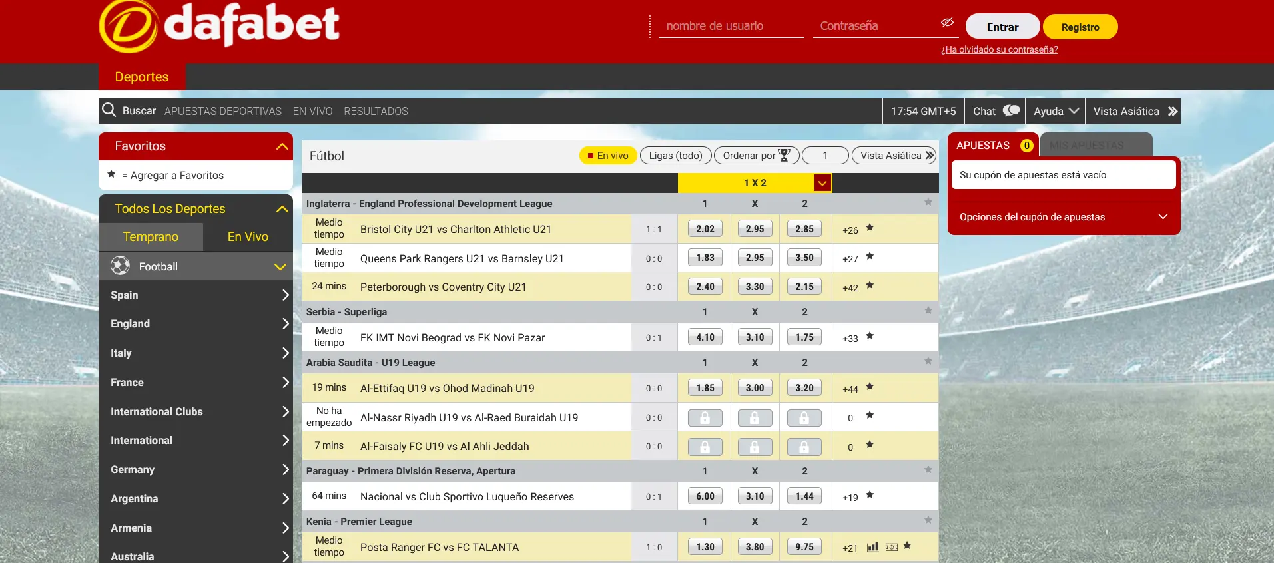
Task: Open the Deportes tab
Action: [x=142, y=77]
